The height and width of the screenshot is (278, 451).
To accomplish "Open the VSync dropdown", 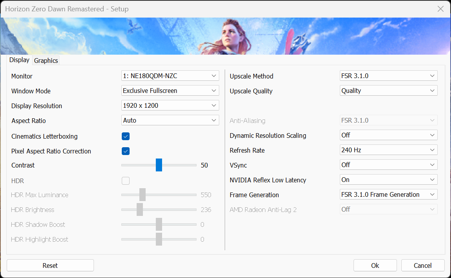I will [389, 165].
